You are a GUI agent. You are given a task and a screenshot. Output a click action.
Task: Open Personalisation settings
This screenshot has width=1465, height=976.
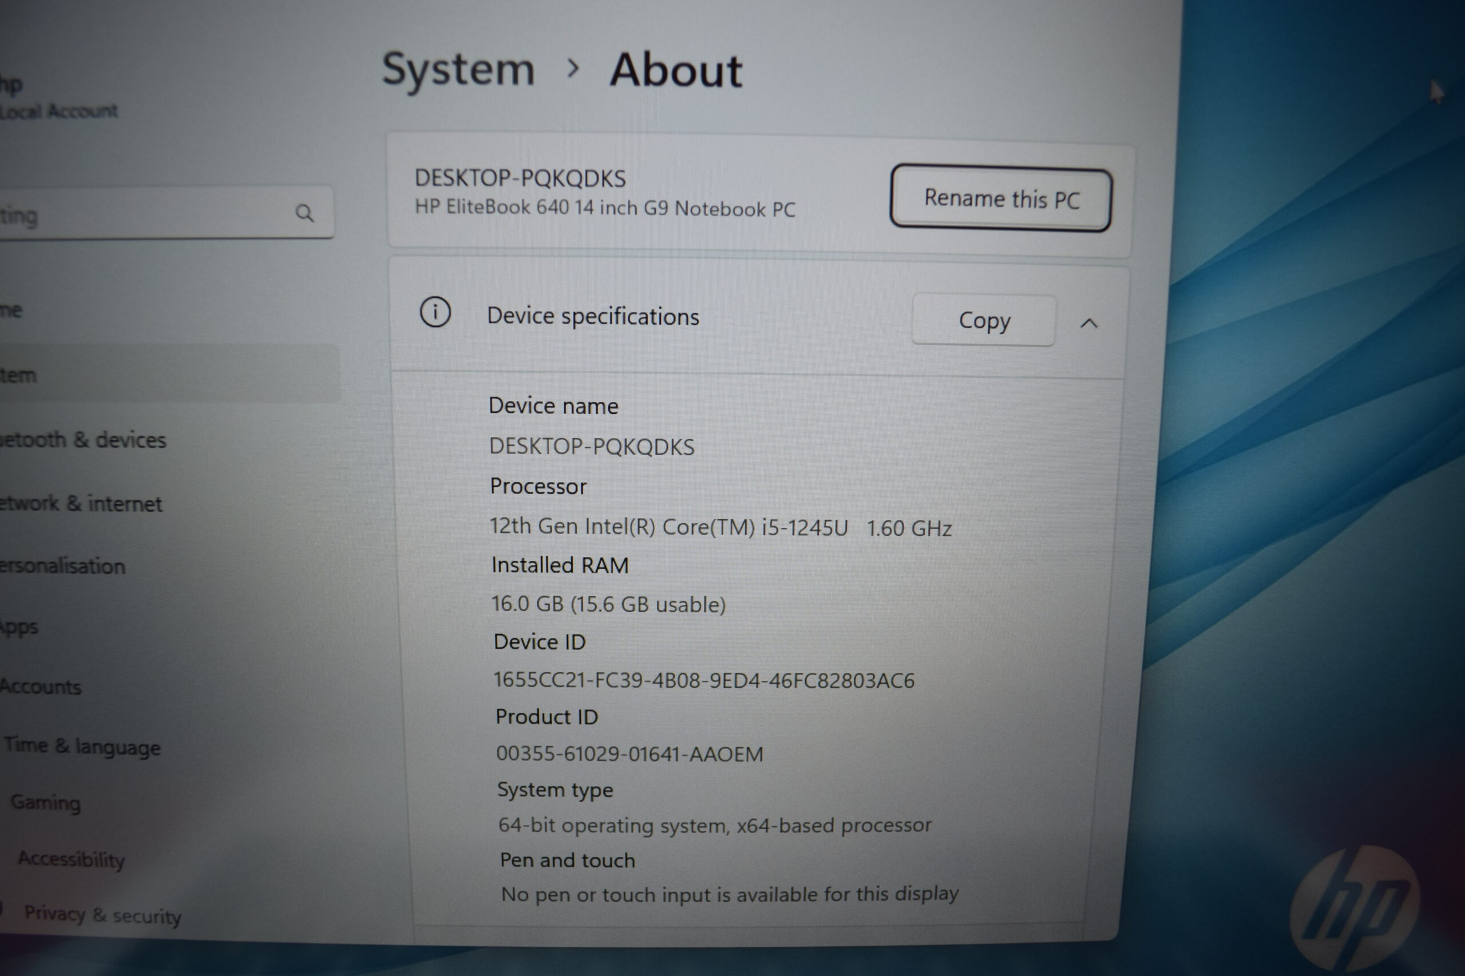click(x=62, y=566)
